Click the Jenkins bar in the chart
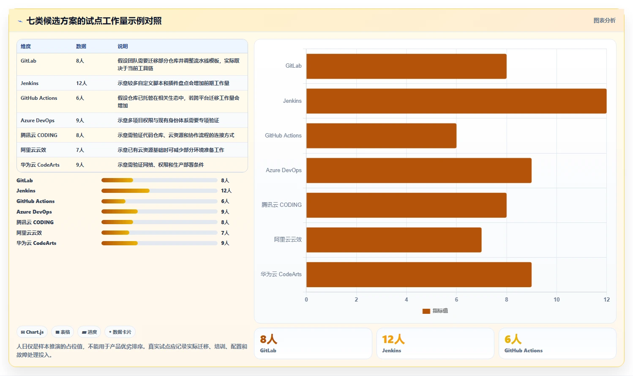This screenshot has height=376, width=633. tap(456, 101)
